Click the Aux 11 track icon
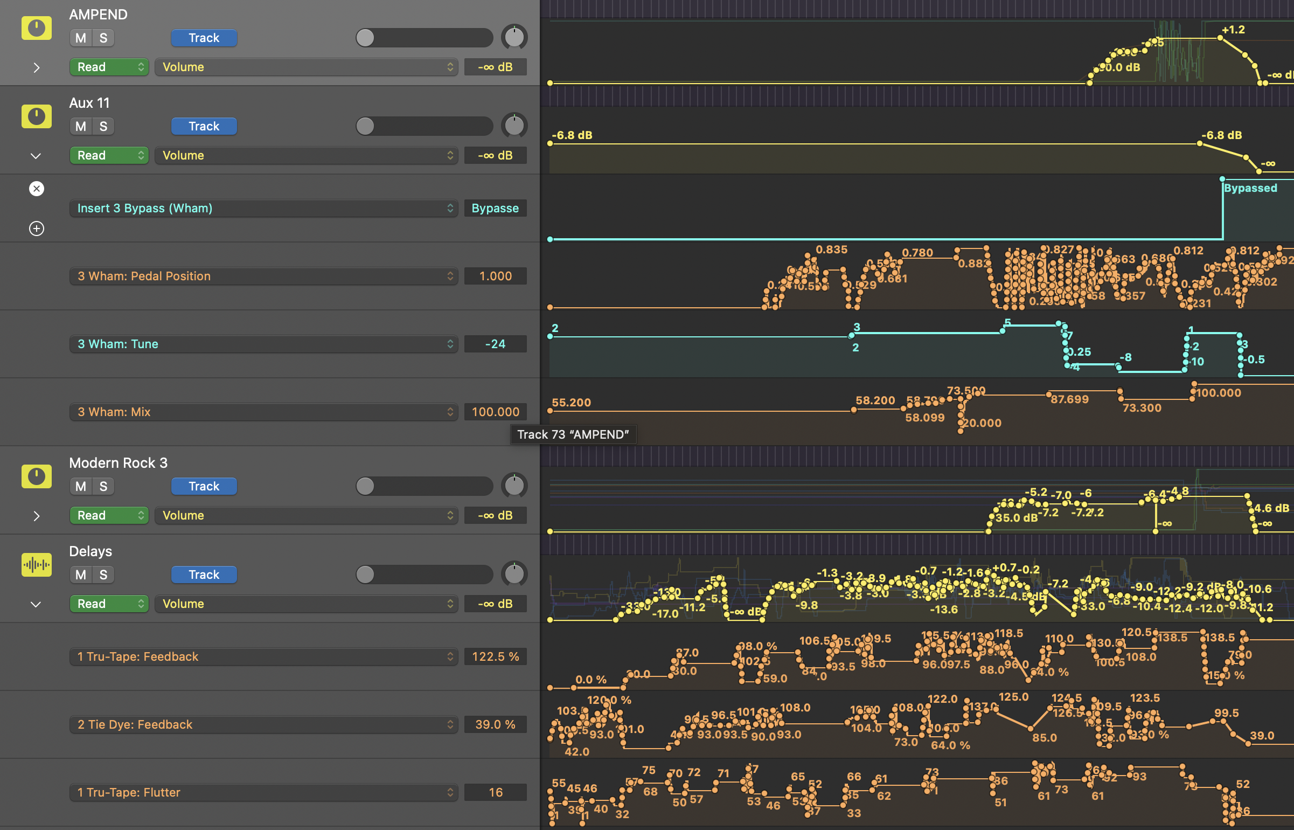 click(x=36, y=116)
